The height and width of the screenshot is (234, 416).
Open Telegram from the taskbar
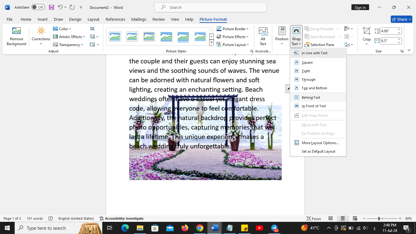(274, 228)
